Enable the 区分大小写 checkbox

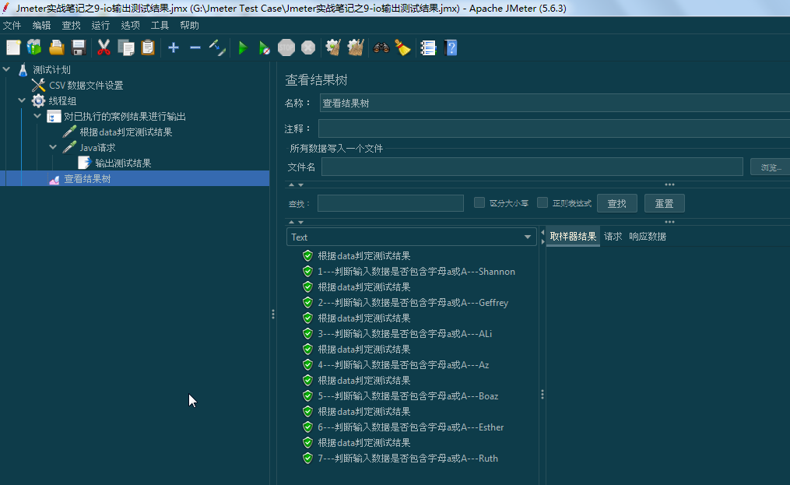[479, 202]
